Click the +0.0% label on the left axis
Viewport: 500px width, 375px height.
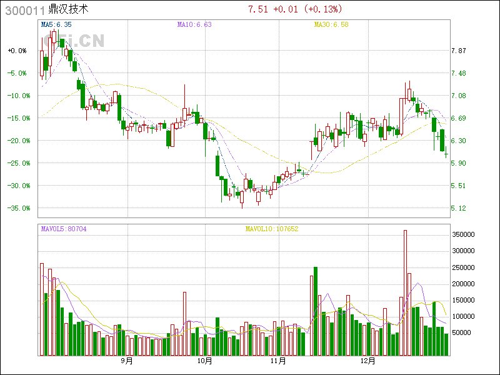[17, 51]
